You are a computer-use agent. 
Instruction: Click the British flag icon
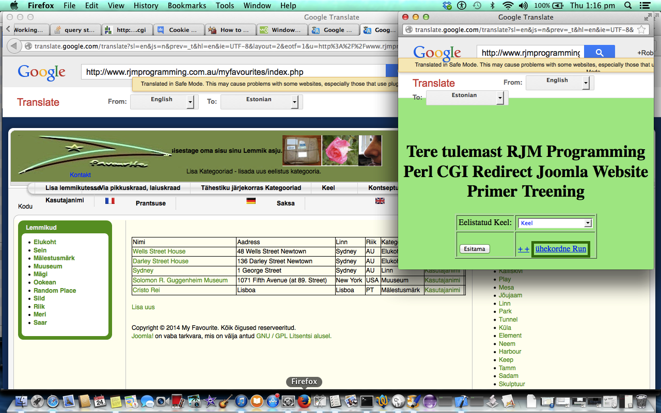pyautogui.click(x=380, y=201)
